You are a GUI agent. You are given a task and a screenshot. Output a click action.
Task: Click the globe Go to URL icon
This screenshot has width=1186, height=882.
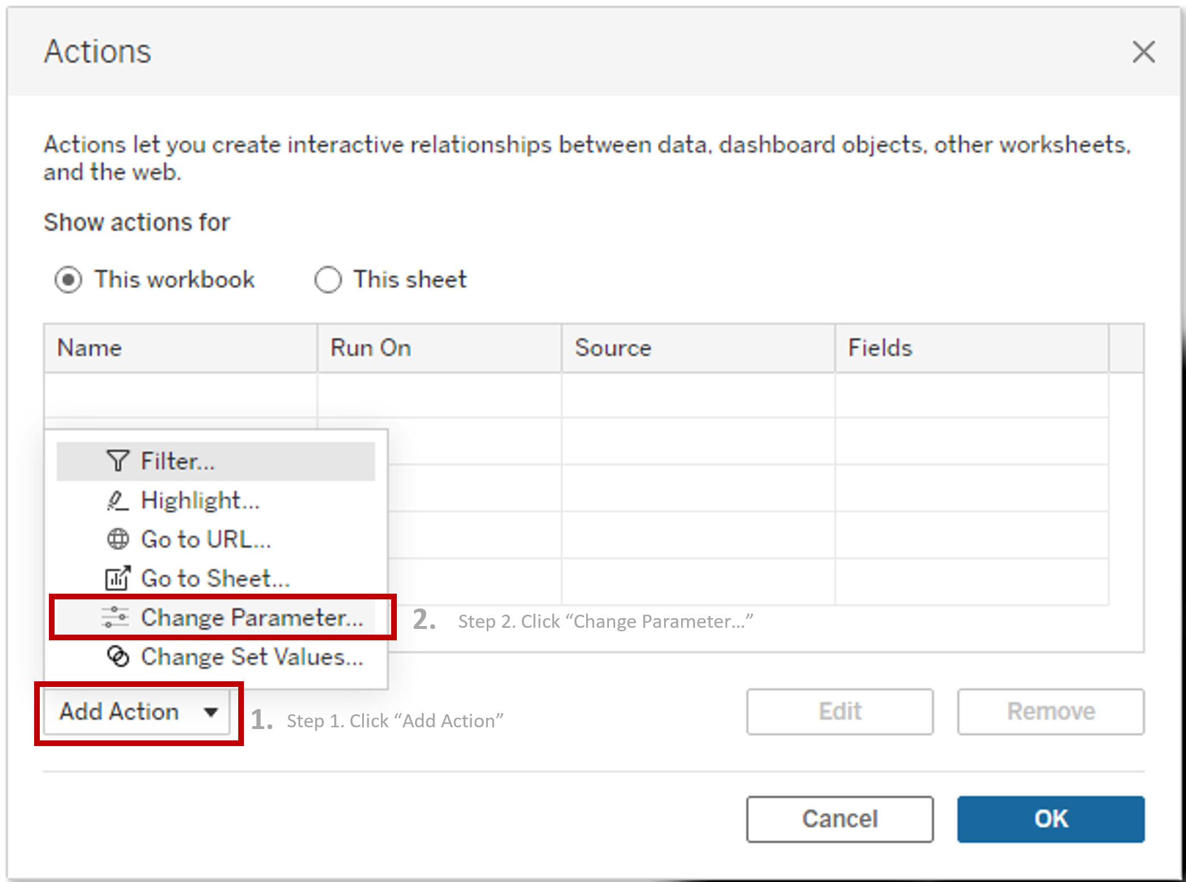118,539
